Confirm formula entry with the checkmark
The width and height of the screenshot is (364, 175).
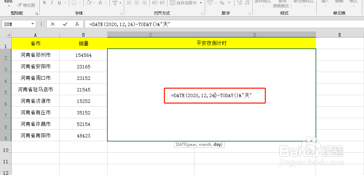pyautogui.click(x=65, y=24)
